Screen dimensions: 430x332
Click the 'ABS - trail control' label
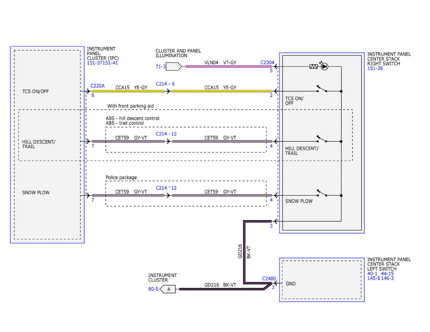click(125, 123)
